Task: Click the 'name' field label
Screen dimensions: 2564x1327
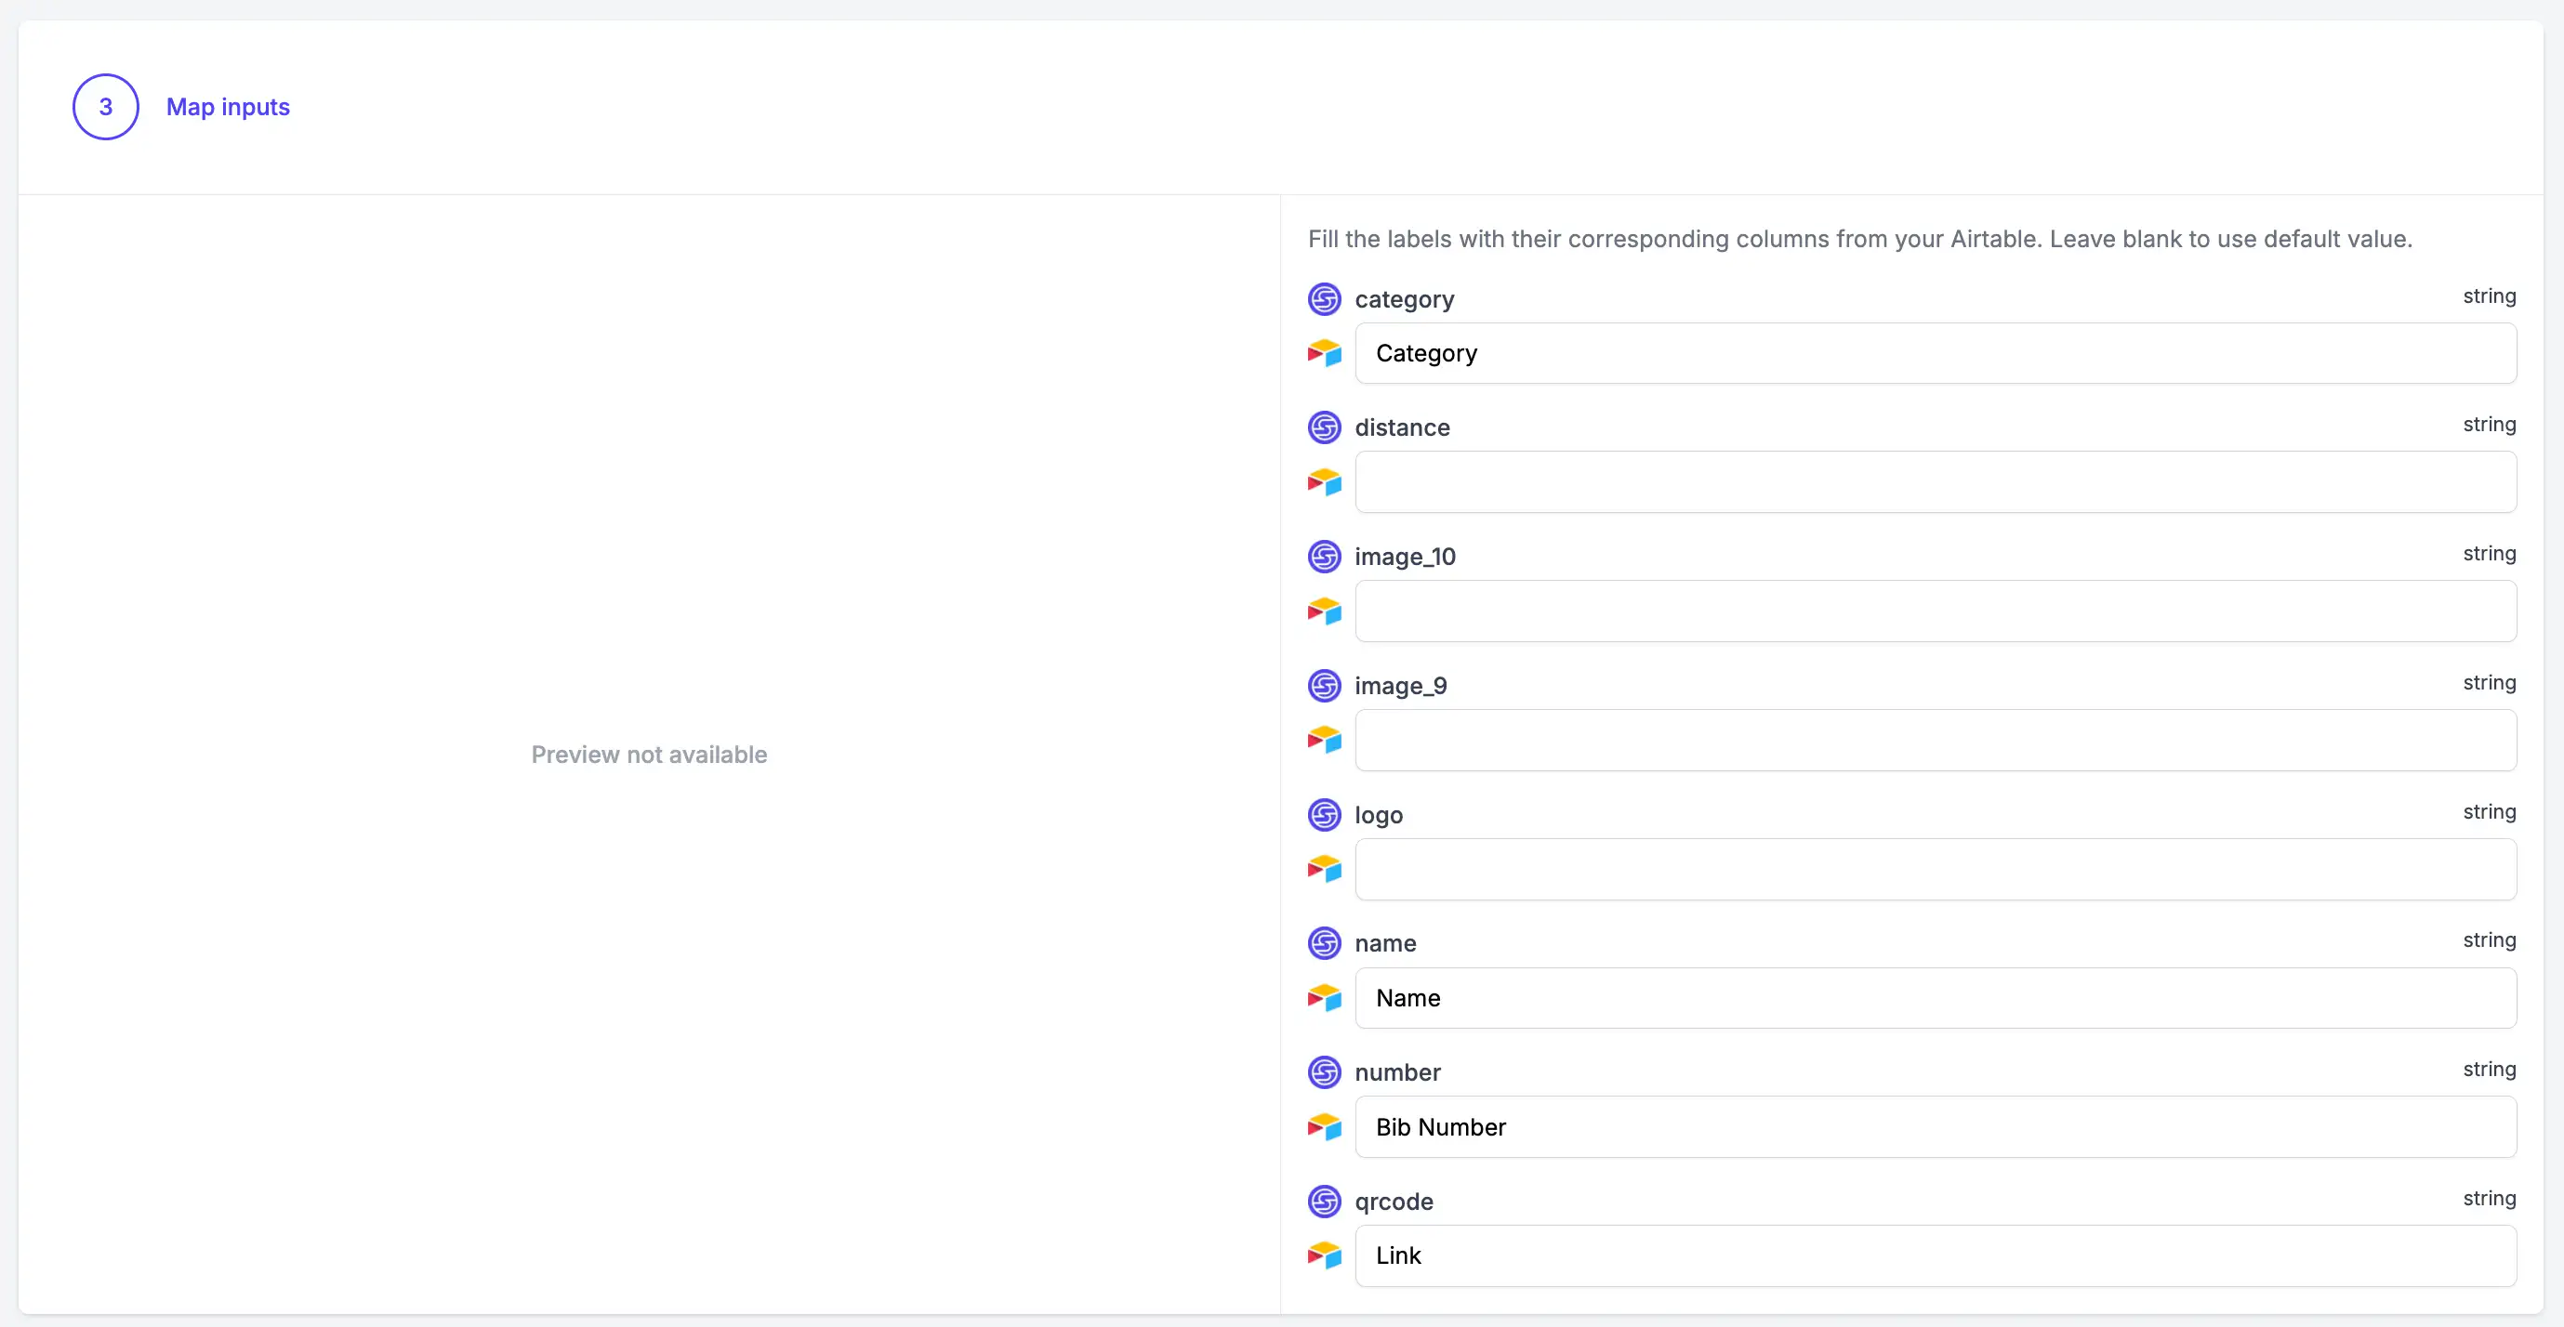Action: point(1384,943)
